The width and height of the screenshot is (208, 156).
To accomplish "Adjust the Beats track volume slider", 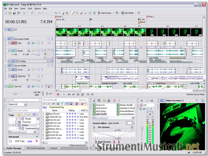I will (38, 55).
